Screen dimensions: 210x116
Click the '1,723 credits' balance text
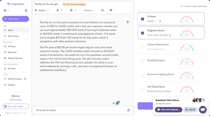pos(16,100)
